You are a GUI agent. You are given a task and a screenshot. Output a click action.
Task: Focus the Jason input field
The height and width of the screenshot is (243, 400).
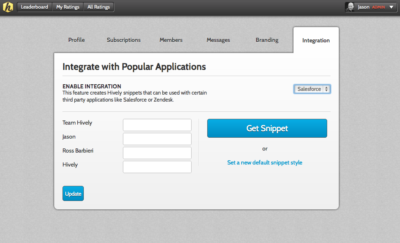tap(157, 139)
